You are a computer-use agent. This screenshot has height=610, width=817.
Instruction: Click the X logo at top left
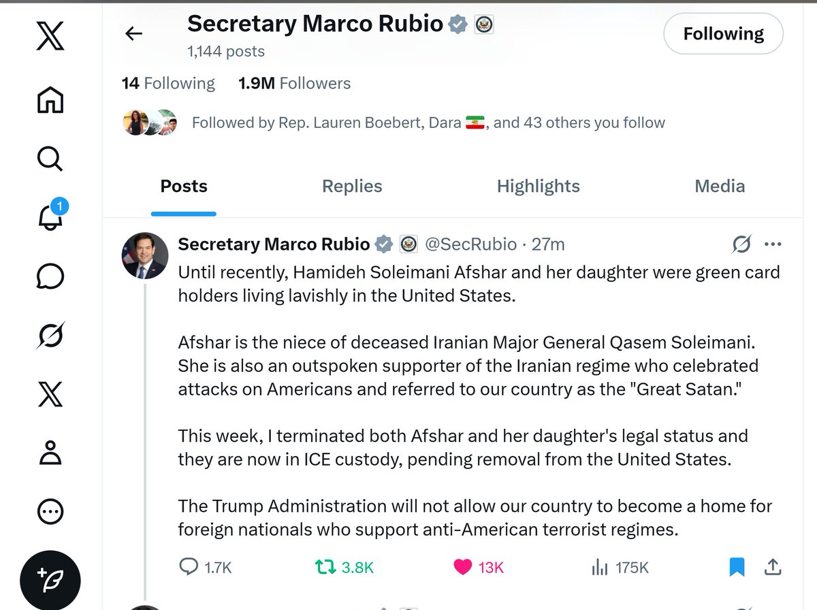(50, 36)
